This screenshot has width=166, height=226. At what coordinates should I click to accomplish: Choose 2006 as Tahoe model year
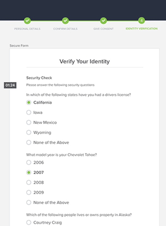pos(29,163)
